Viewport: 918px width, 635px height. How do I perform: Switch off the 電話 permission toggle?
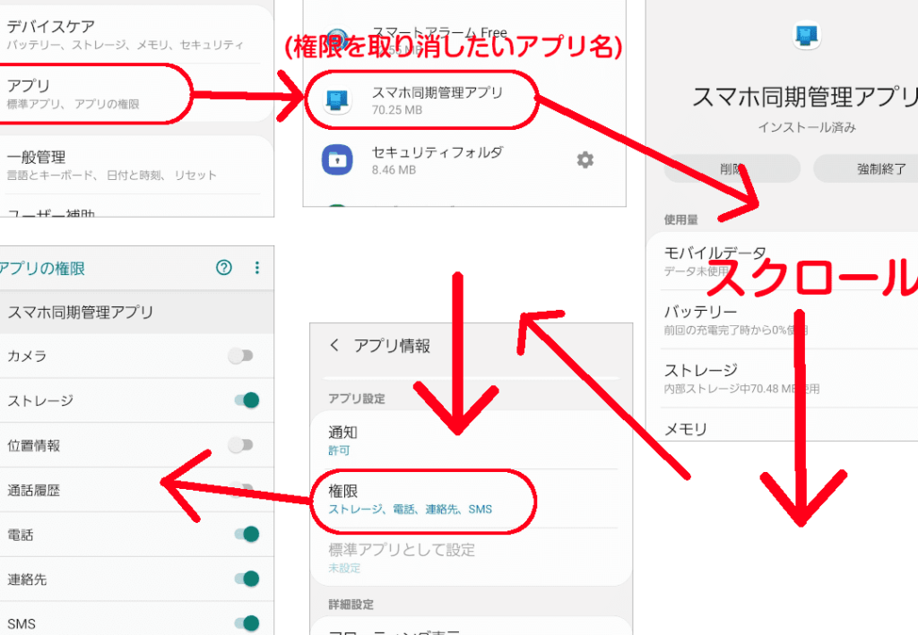247,535
